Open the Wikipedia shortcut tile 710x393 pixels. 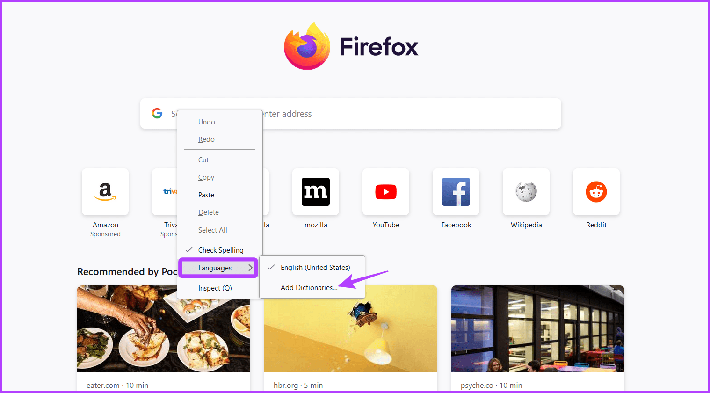coord(526,192)
